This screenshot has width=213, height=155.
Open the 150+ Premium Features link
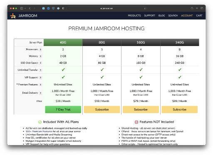pyautogui.click(x=39, y=131)
